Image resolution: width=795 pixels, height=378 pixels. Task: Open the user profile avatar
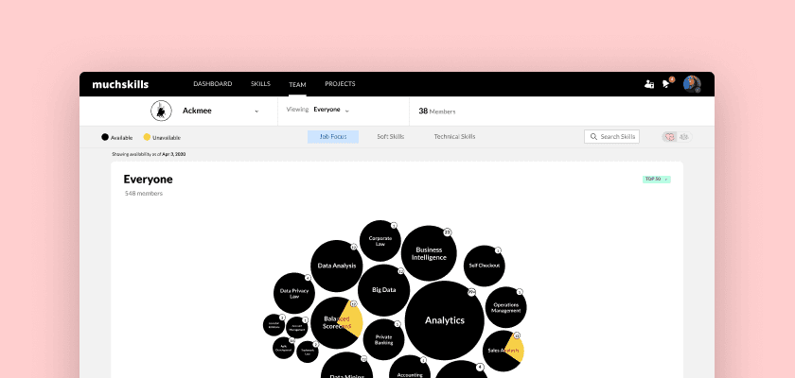(x=692, y=84)
